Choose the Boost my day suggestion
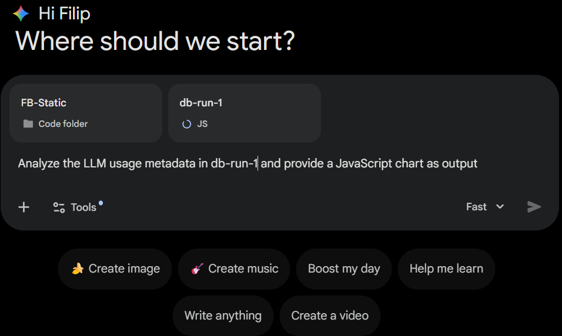Viewport: 562px width, 336px height. 344,269
